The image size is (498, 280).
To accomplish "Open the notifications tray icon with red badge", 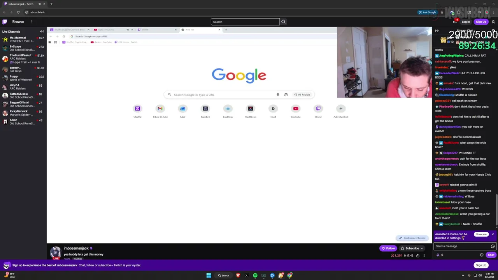I will tap(456, 22).
